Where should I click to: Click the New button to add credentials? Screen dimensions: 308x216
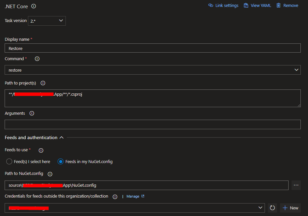pos(290,208)
